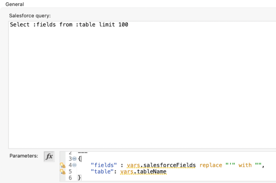
Task: Click the General section heading
Action: (14, 4)
